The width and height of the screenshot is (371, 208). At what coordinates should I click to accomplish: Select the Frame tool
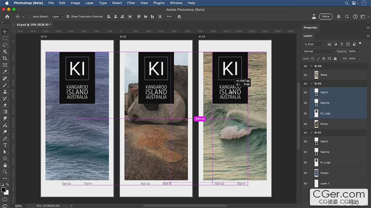[x=5, y=65]
